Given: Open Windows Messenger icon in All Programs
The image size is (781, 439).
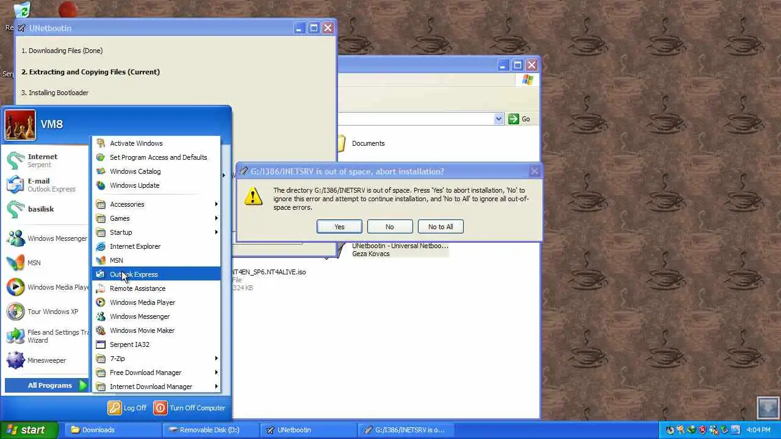Looking at the screenshot, I should point(101,316).
